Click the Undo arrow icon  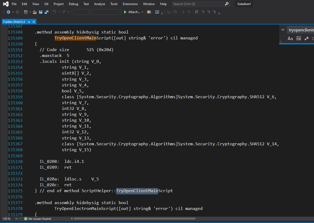click(55, 12)
